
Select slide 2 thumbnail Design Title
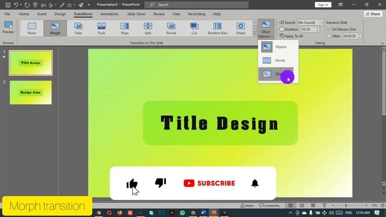tap(31, 92)
